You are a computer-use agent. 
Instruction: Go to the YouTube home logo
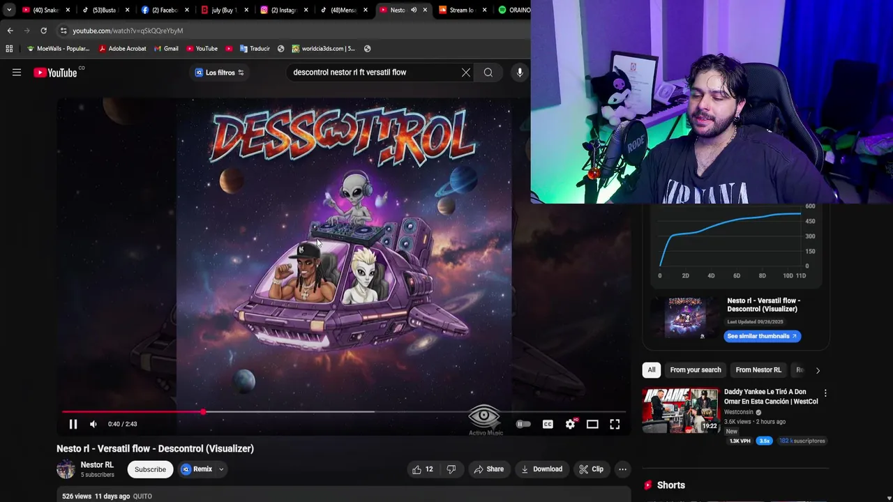[x=55, y=73]
